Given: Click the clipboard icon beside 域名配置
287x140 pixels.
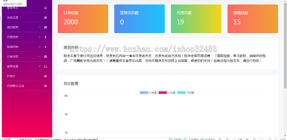Looking at the screenshot, I should pos(45,27).
